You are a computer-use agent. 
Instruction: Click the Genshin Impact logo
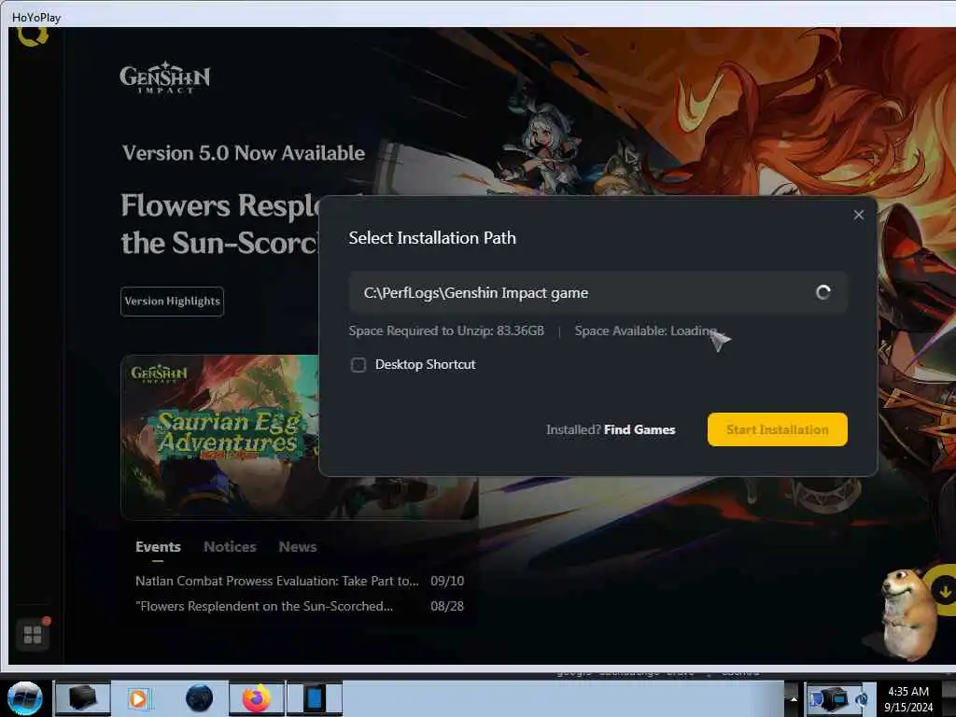(165, 77)
